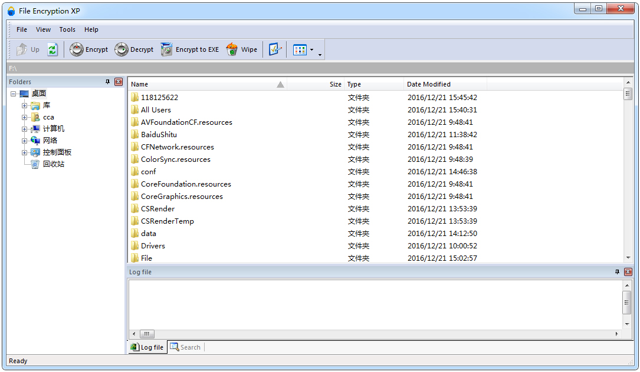Click the Up folder navigation icon
The height and width of the screenshot is (372, 640).
[22, 50]
